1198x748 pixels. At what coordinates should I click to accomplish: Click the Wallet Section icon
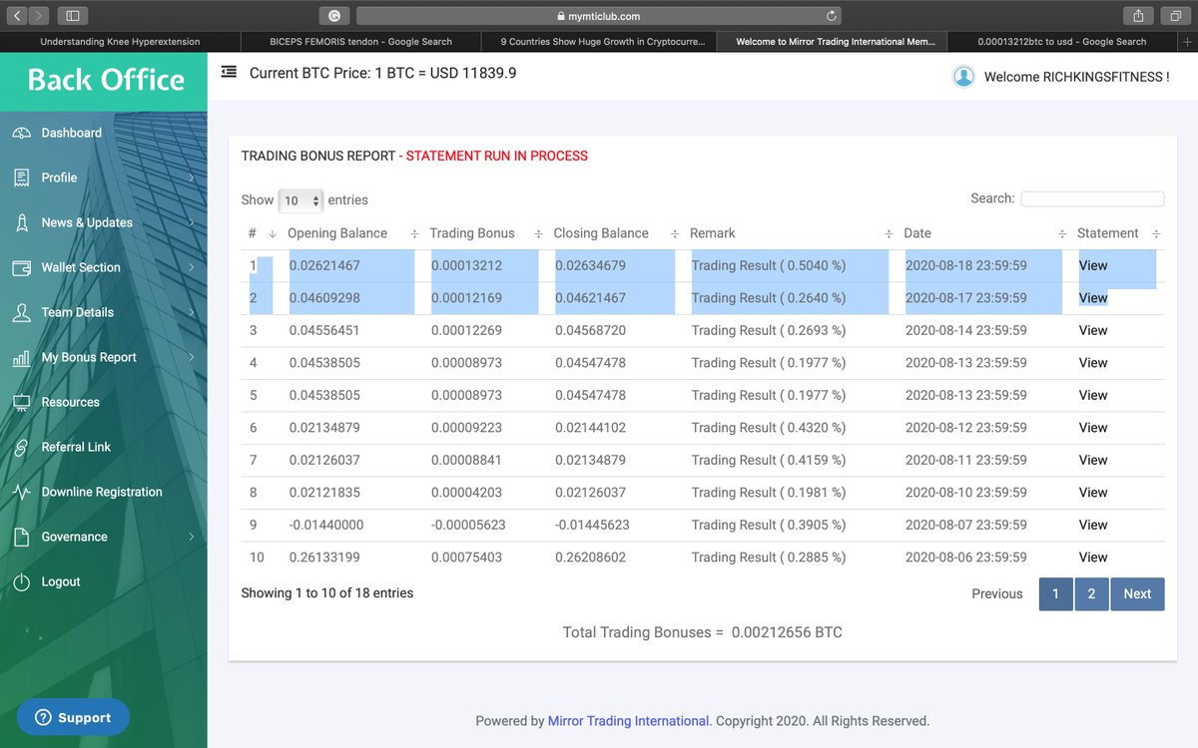(21, 267)
